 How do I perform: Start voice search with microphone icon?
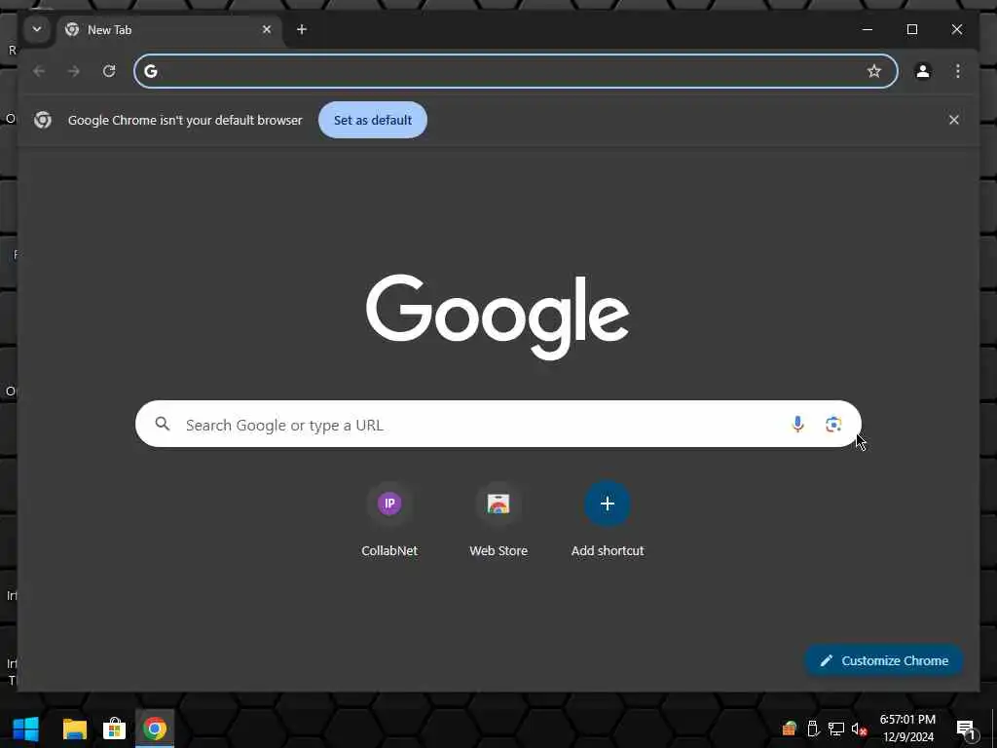coord(797,424)
